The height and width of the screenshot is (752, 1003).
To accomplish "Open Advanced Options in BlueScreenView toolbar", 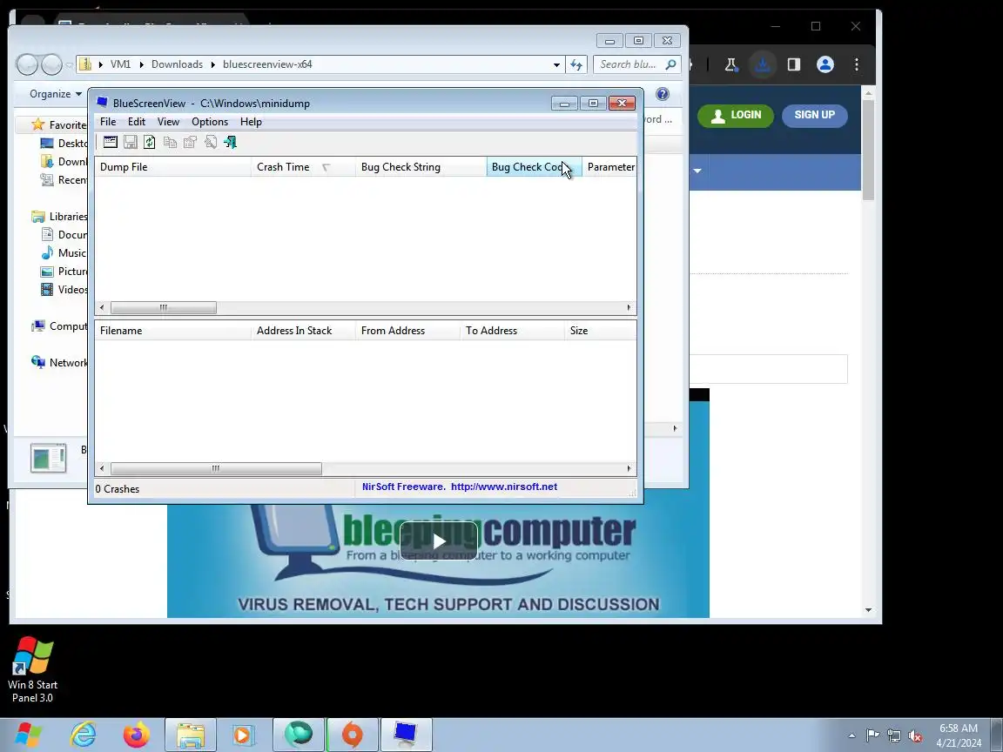I will coord(110,142).
